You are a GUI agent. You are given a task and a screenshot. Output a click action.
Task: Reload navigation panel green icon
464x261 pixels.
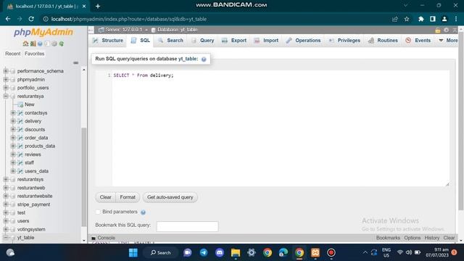(x=61, y=43)
